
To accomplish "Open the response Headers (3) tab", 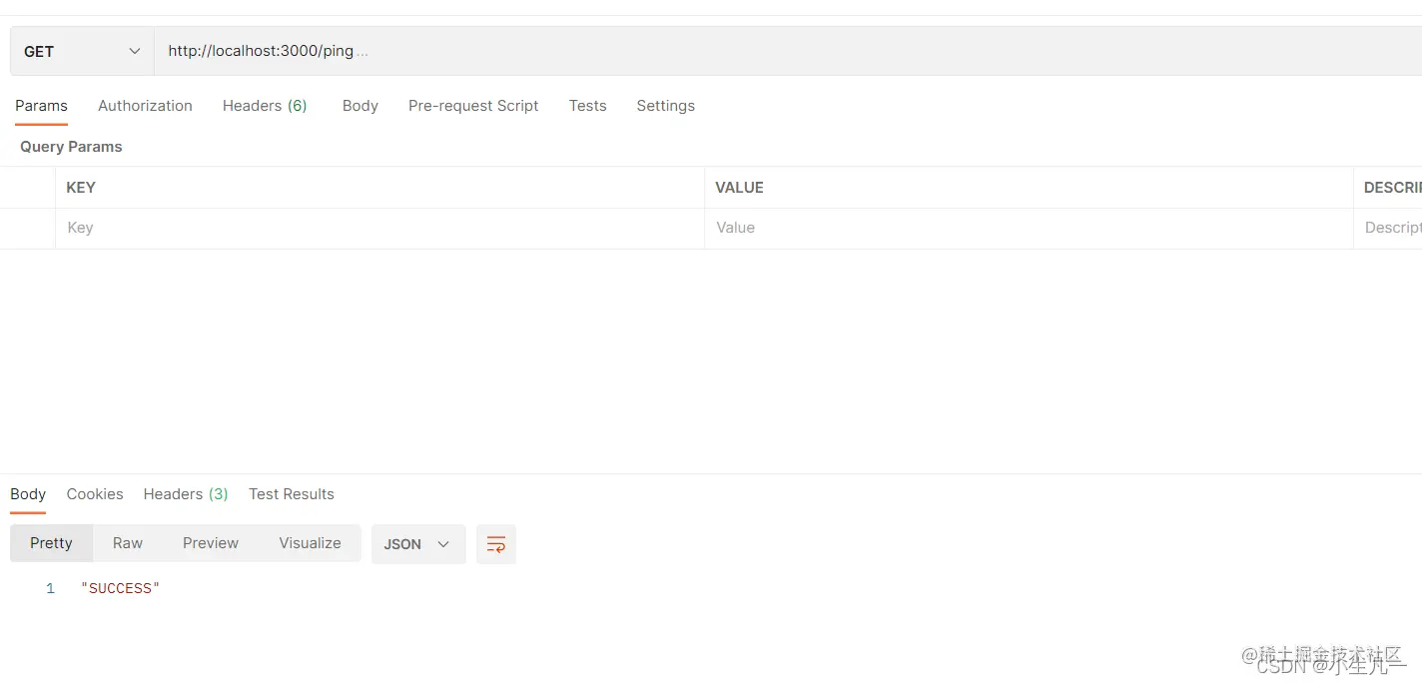I will click(x=186, y=494).
